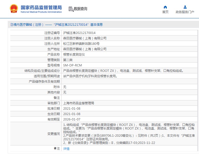Open 政务服务门户 user icon
The image size is (199, 156).
click(x=185, y=7)
